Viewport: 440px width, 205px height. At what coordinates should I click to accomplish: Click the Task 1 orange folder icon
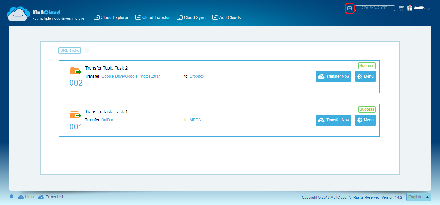[x=75, y=115]
